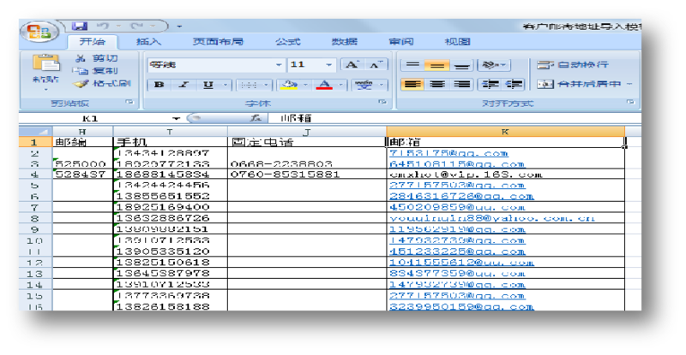The width and height of the screenshot is (686, 355).
Task: Select row 4 header
Action: pyautogui.click(x=35, y=175)
